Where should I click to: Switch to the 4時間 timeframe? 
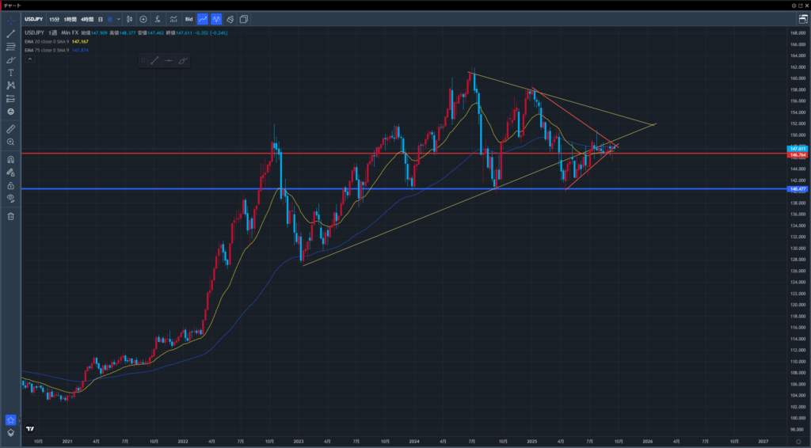coord(87,19)
